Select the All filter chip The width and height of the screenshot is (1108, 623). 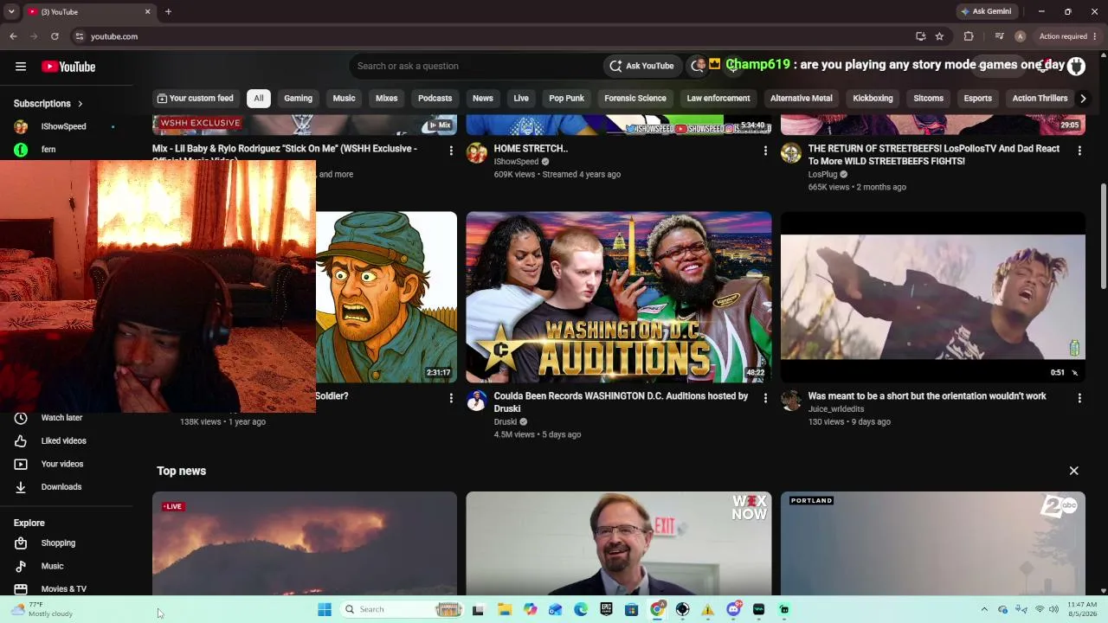[x=258, y=99]
